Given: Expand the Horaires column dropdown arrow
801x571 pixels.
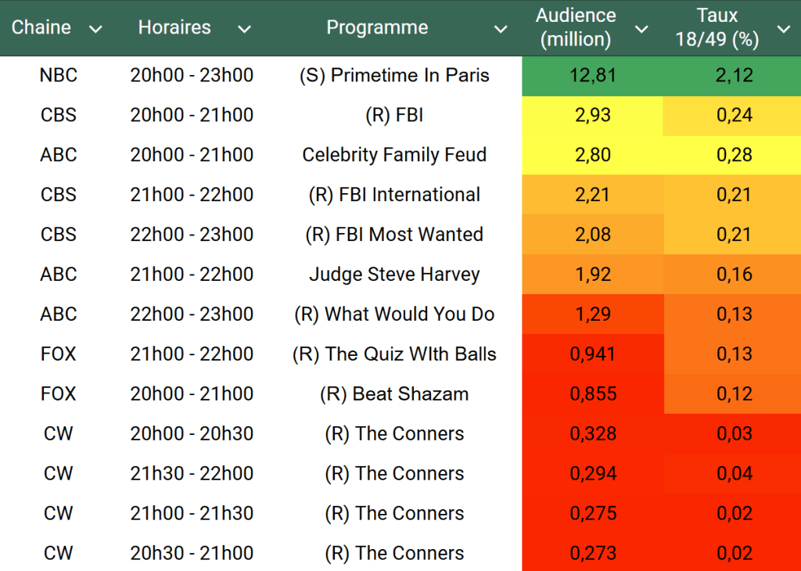Looking at the screenshot, I should 244,30.
